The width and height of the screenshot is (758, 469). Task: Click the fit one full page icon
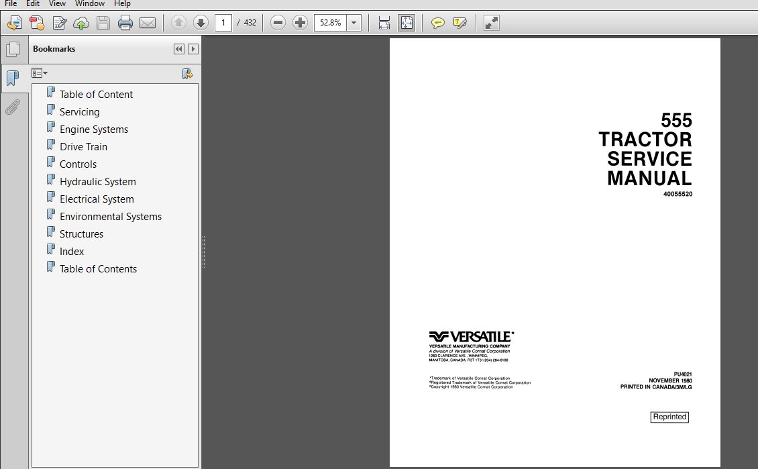coord(407,23)
